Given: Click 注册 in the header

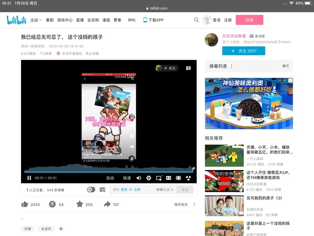Looking at the screenshot, I should pos(228,20).
